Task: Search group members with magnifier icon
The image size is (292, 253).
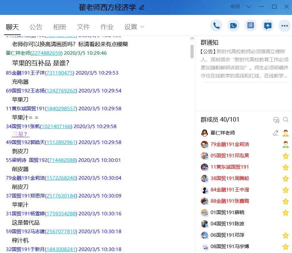Action: click(286, 120)
